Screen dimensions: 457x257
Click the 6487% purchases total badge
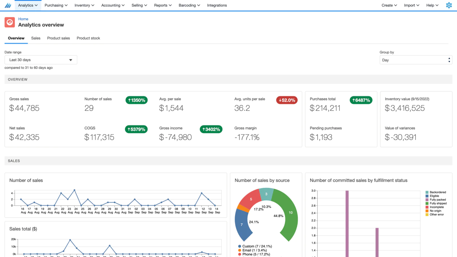pos(361,100)
